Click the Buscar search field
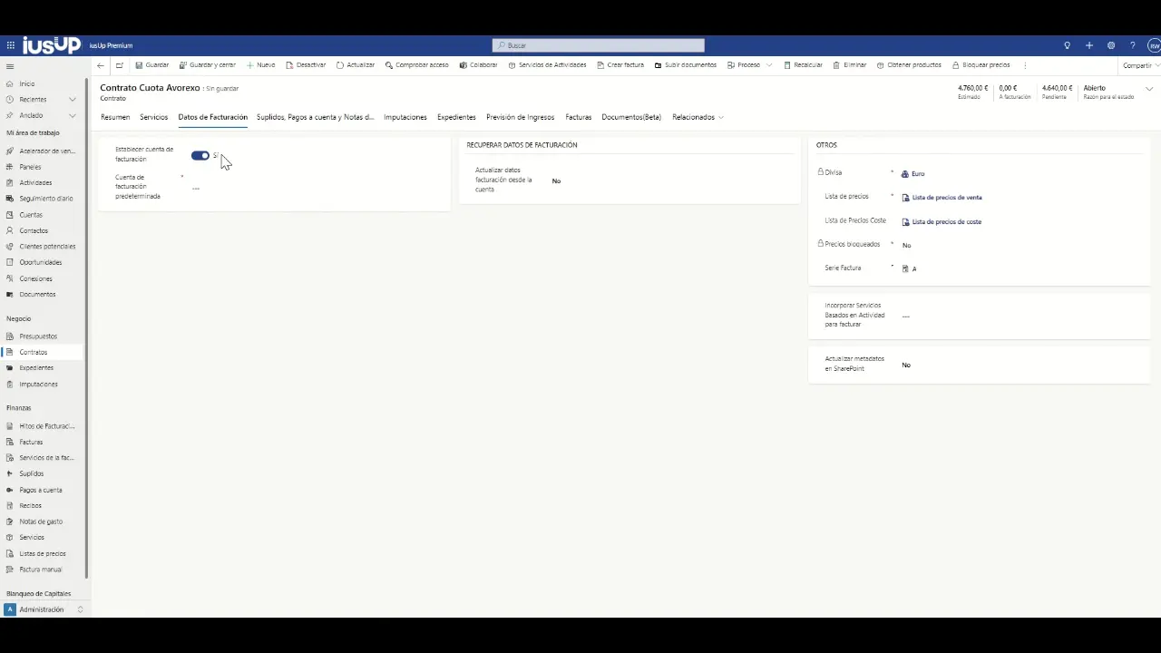 (x=599, y=45)
